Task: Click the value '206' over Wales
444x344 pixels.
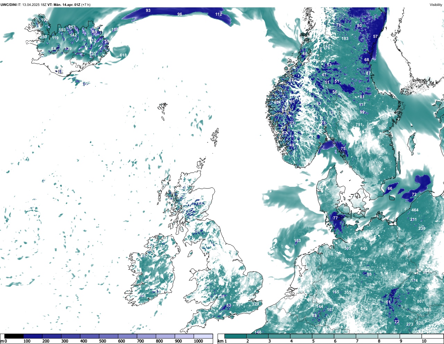Action: [x=207, y=287]
